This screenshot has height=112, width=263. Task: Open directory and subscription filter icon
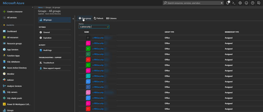click(259, 3)
